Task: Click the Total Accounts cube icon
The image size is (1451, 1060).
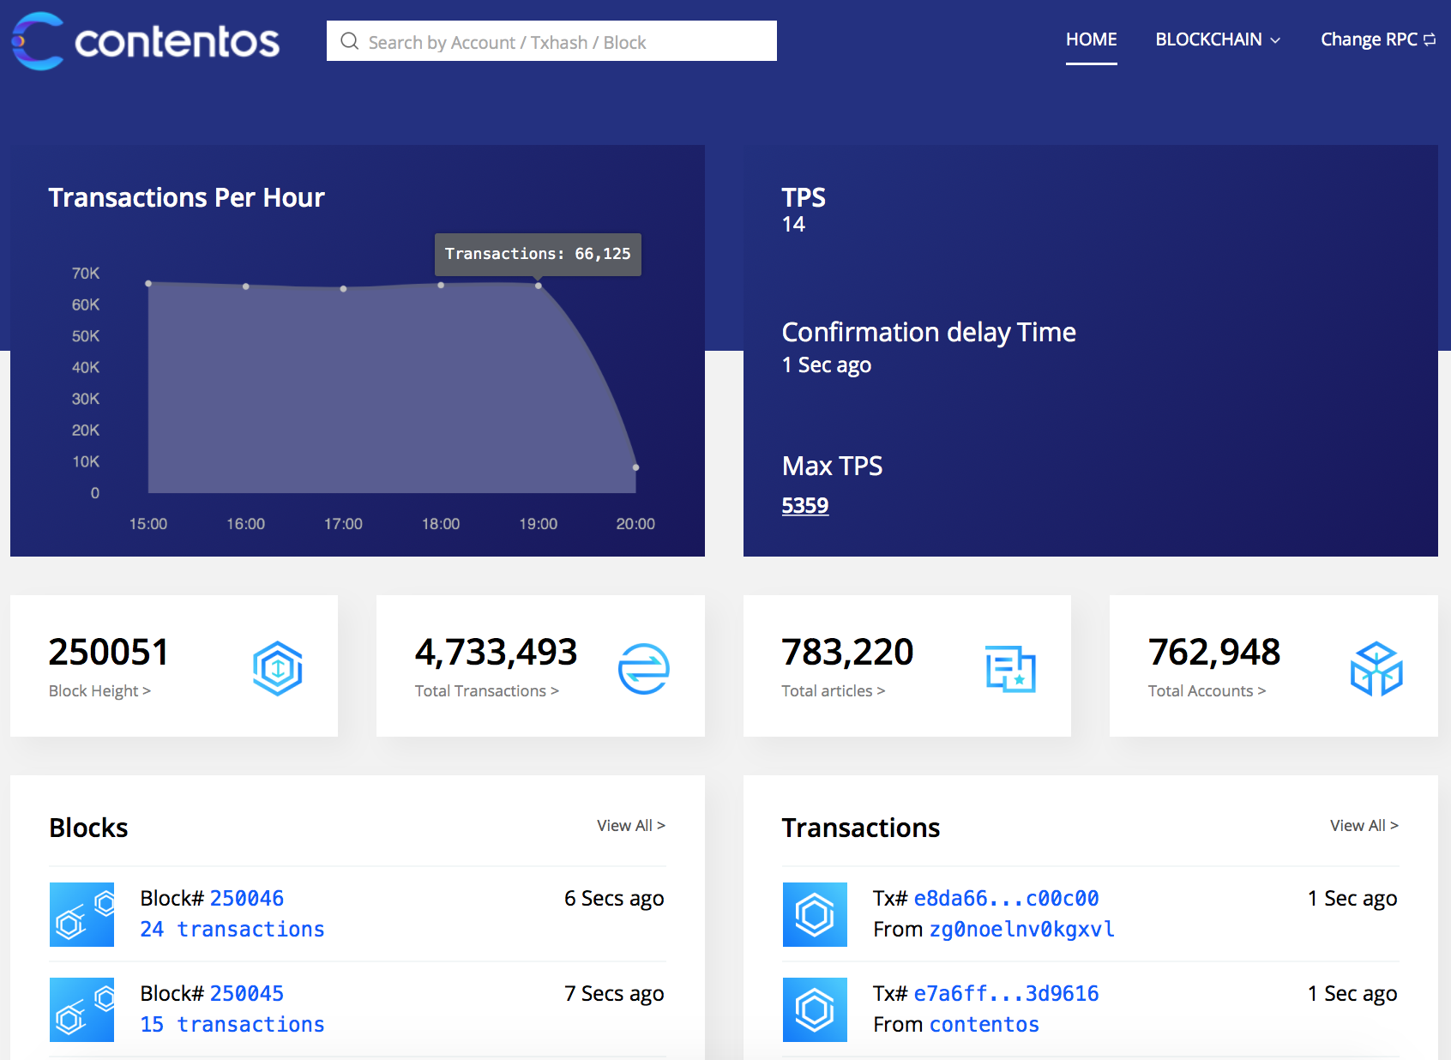Action: point(1376,668)
